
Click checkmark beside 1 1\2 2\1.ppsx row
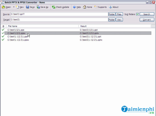click(x=3, y=40)
